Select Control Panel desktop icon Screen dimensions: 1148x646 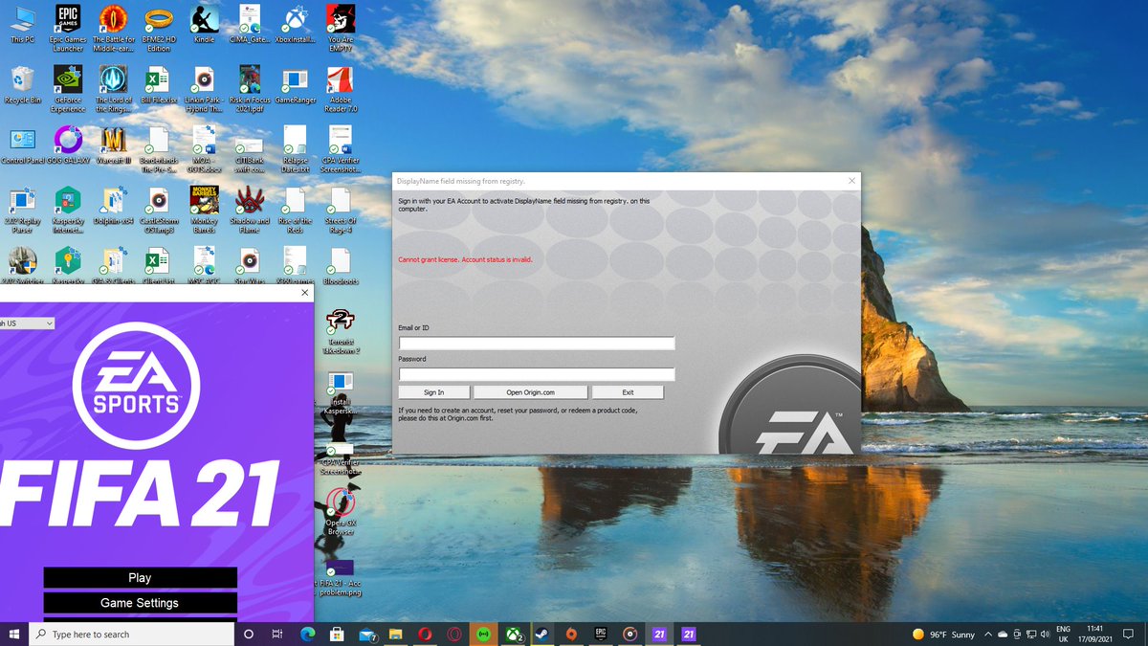[22, 146]
